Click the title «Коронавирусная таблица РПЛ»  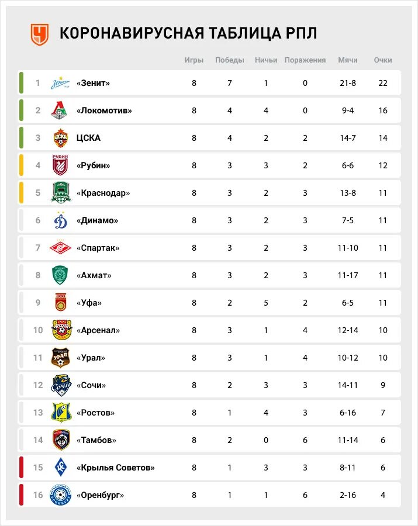188,33
